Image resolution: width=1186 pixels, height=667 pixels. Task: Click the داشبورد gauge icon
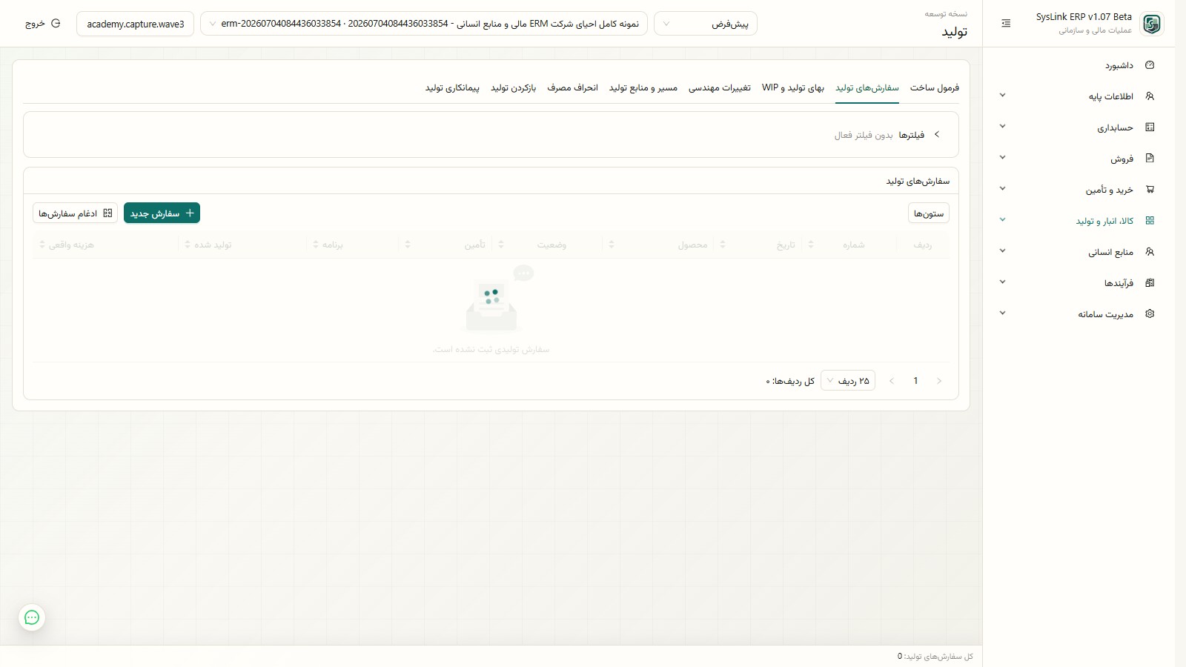coord(1150,65)
